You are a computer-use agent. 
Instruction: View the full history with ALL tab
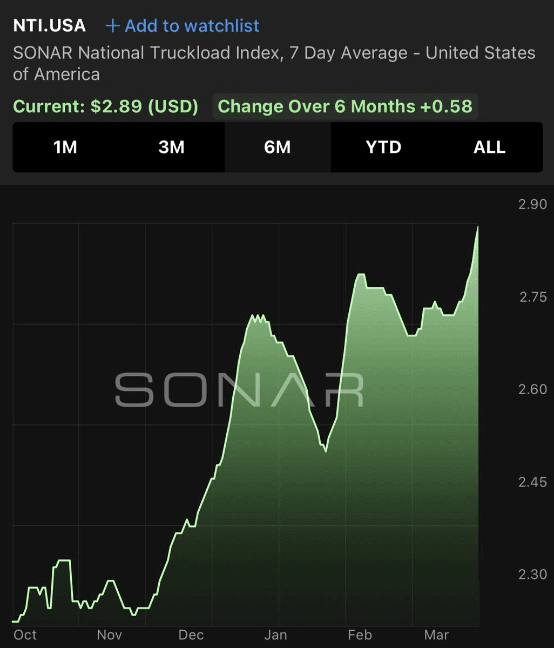point(489,147)
